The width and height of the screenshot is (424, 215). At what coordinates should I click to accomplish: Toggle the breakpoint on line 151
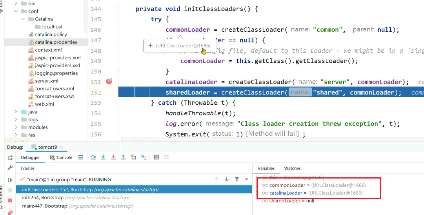[109, 82]
